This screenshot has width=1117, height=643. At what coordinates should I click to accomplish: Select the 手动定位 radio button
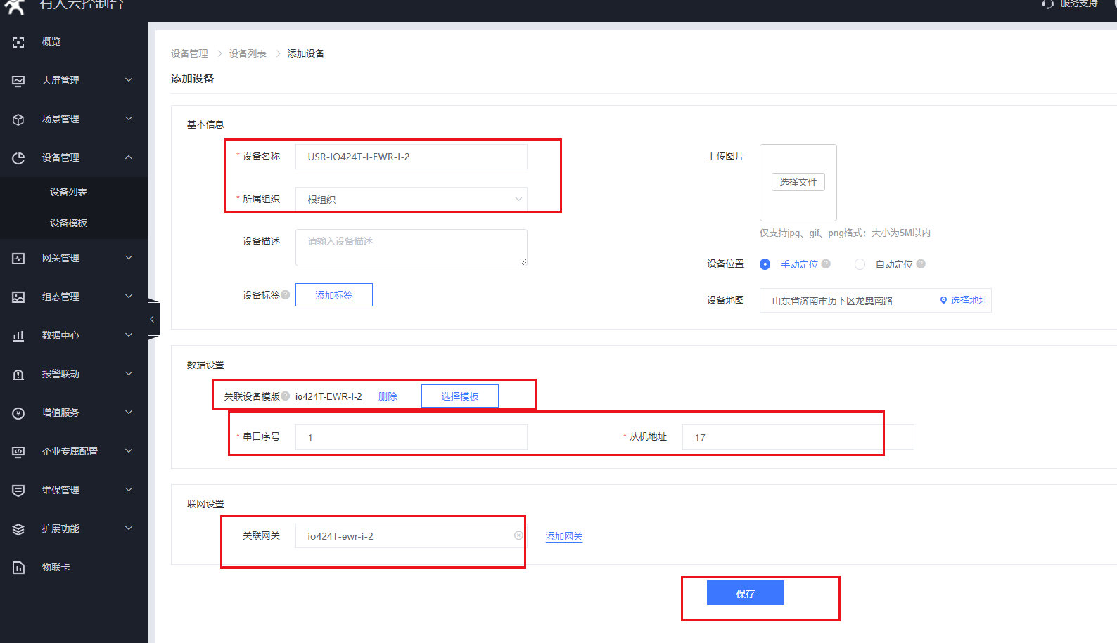click(765, 264)
